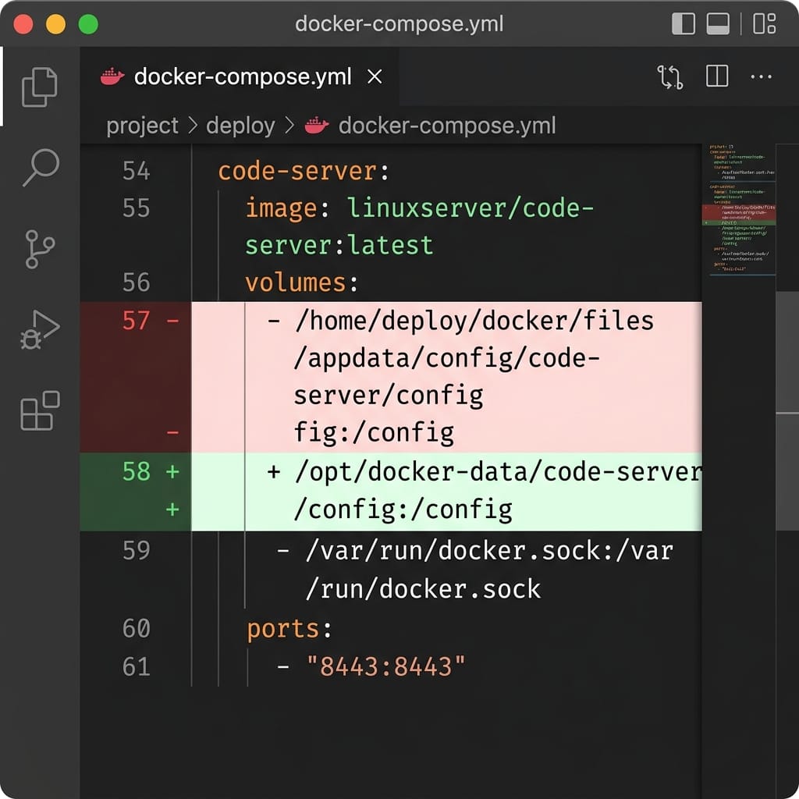Click the green zoom window button
The height and width of the screenshot is (799, 799).
point(89,24)
